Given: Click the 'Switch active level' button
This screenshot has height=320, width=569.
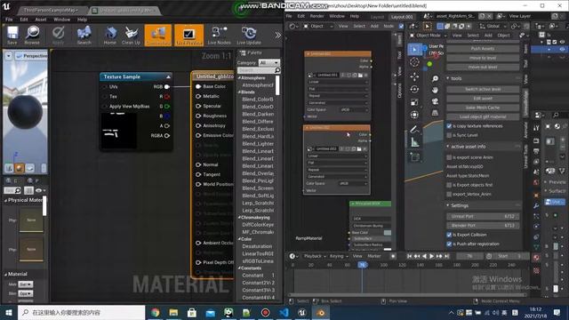Looking at the screenshot, I should [x=483, y=89].
